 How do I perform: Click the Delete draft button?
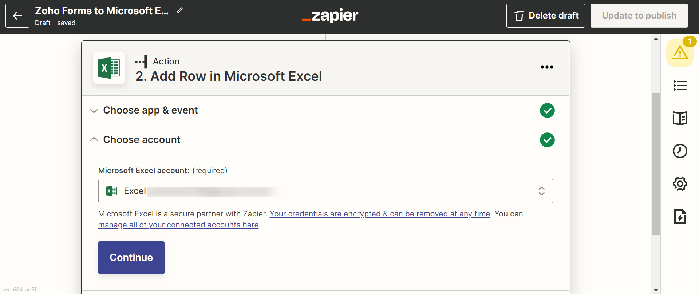(x=545, y=16)
